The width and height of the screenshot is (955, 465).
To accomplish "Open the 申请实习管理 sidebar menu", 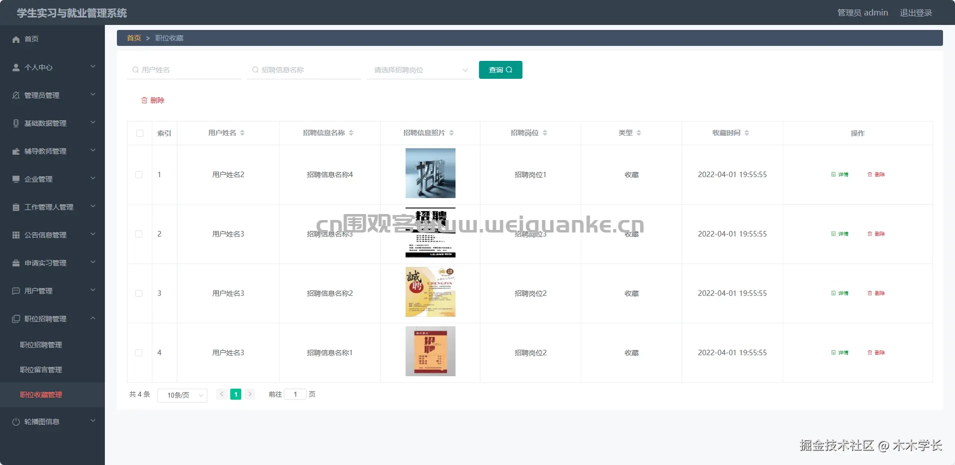I will tap(52, 263).
